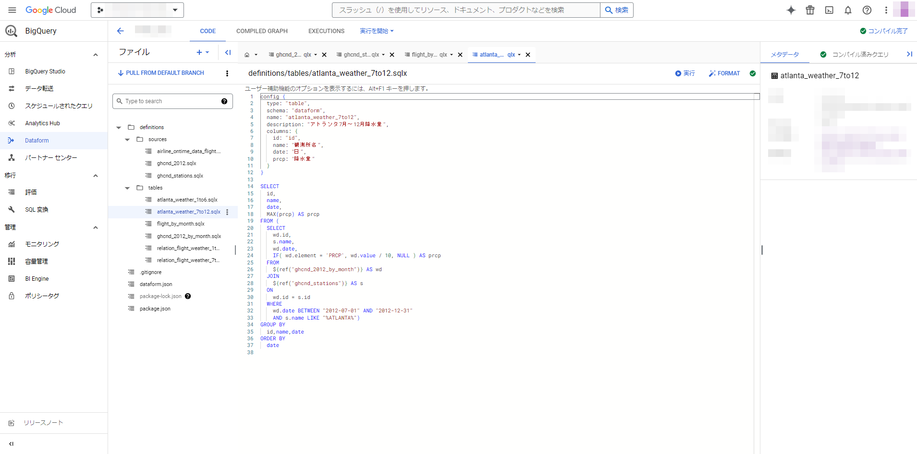Focus the top resource search box
917x454 pixels.
pos(466,10)
